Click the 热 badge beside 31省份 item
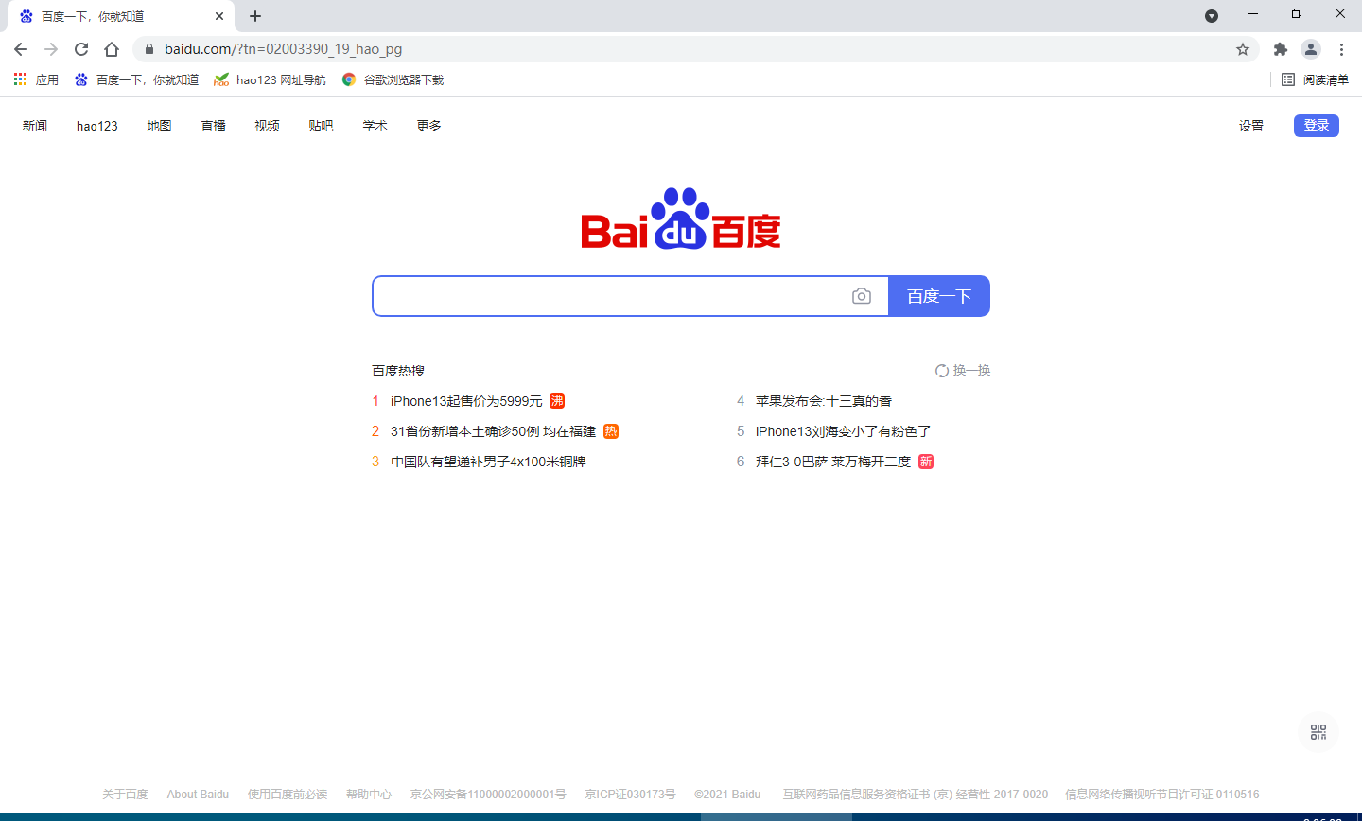Screen dimensions: 1362x821 point(611,431)
